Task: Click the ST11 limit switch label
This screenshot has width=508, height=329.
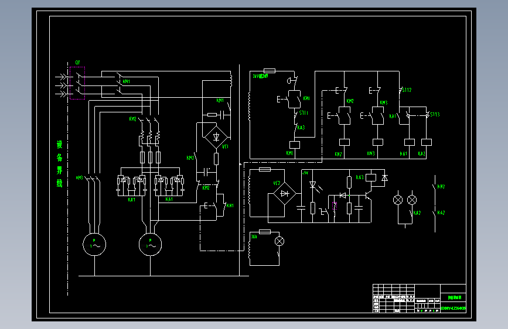Action: tap(304, 113)
